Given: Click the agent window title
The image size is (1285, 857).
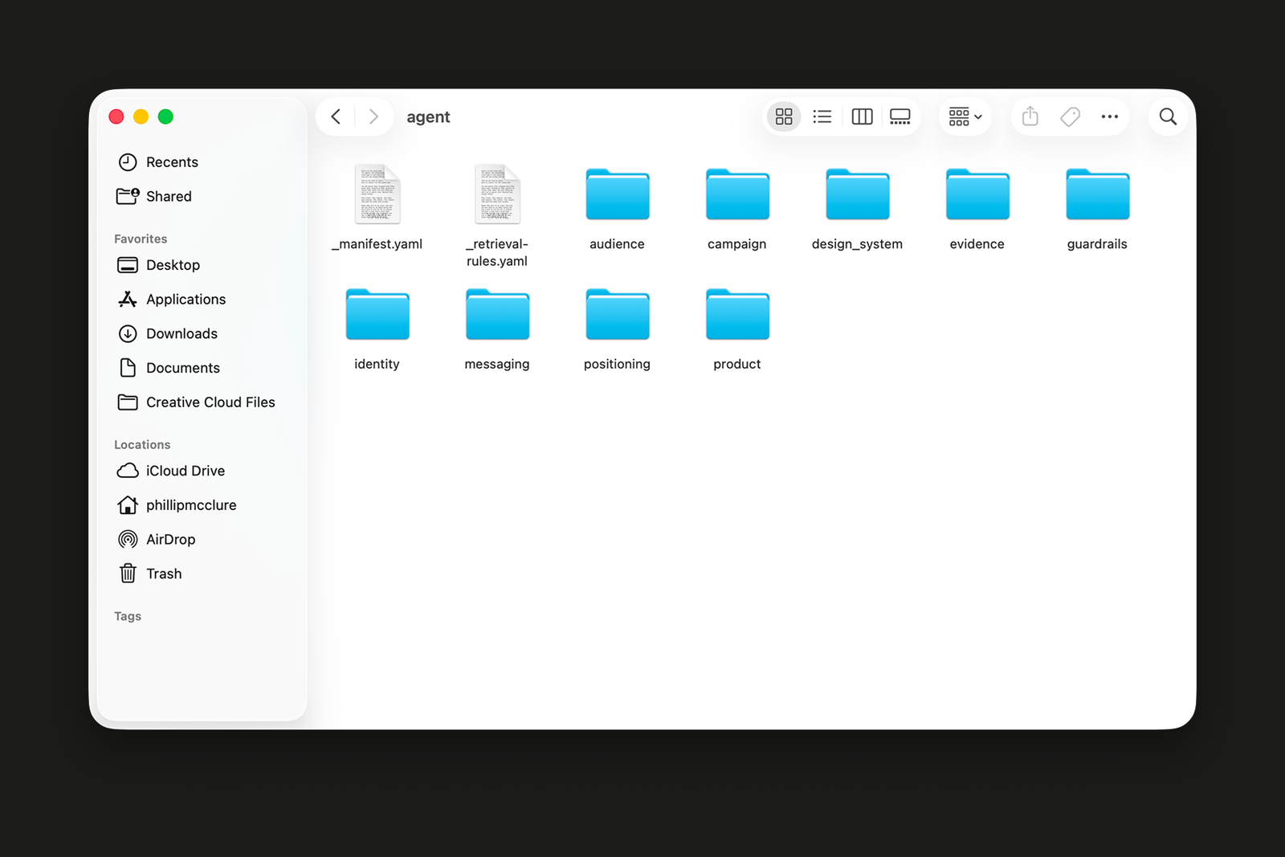Looking at the screenshot, I should click(x=428, y=117).
